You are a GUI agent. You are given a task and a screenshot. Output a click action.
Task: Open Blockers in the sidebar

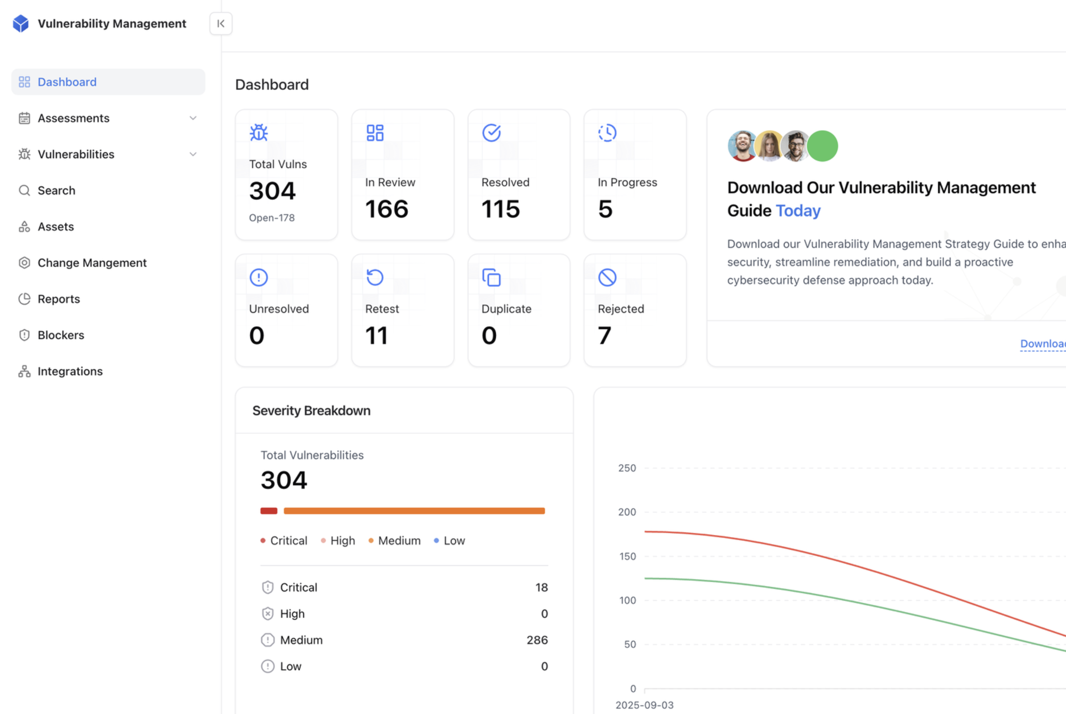click(x=108, y=336)
